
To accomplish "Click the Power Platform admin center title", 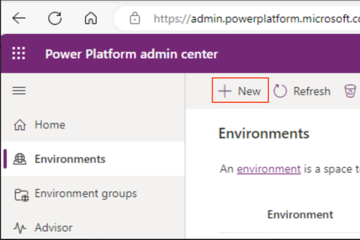I will tap(131, 54).
